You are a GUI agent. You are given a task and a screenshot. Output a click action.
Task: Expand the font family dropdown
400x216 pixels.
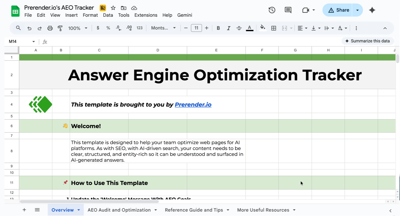click(x=163, y=28)
